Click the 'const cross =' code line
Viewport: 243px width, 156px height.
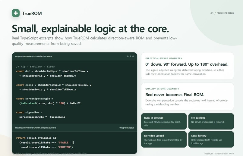[54, 85]
